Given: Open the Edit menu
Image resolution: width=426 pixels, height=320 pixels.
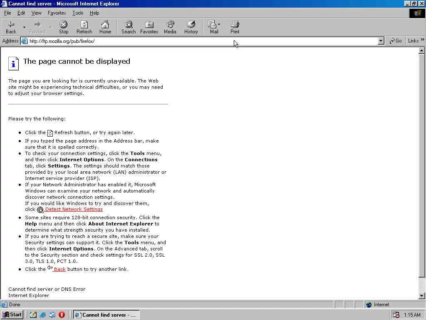Looking at the screenshot, I should point(21,13).
